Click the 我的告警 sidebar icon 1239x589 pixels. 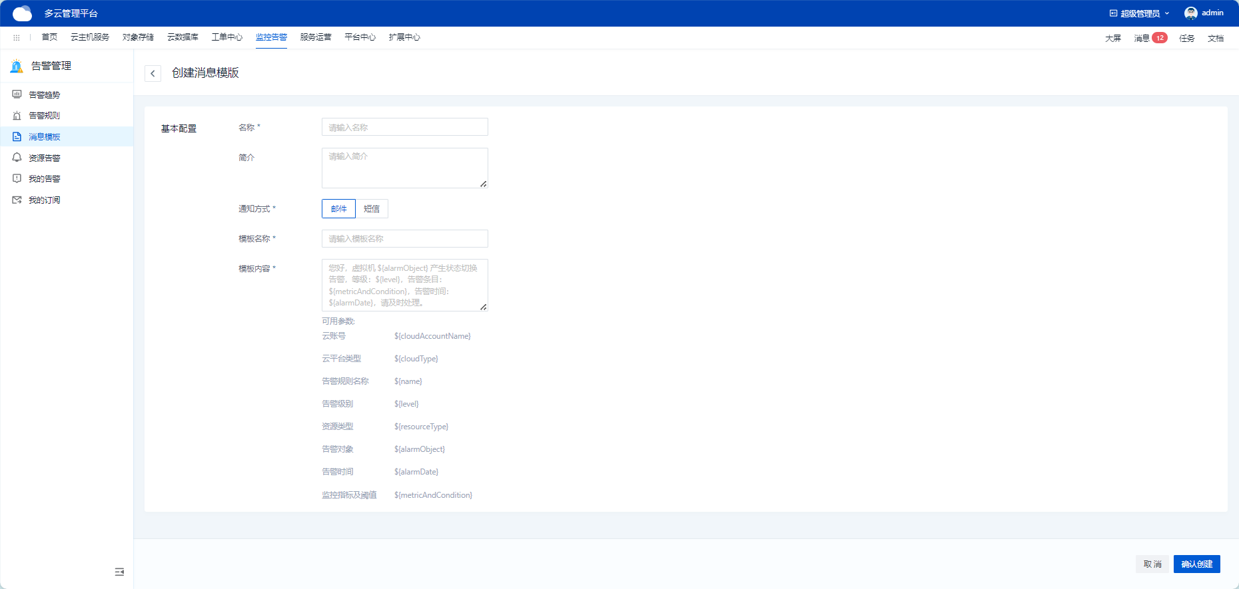click(x=17, y=178)
